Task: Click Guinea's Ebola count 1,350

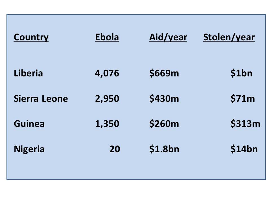Action: pos(107,124)
